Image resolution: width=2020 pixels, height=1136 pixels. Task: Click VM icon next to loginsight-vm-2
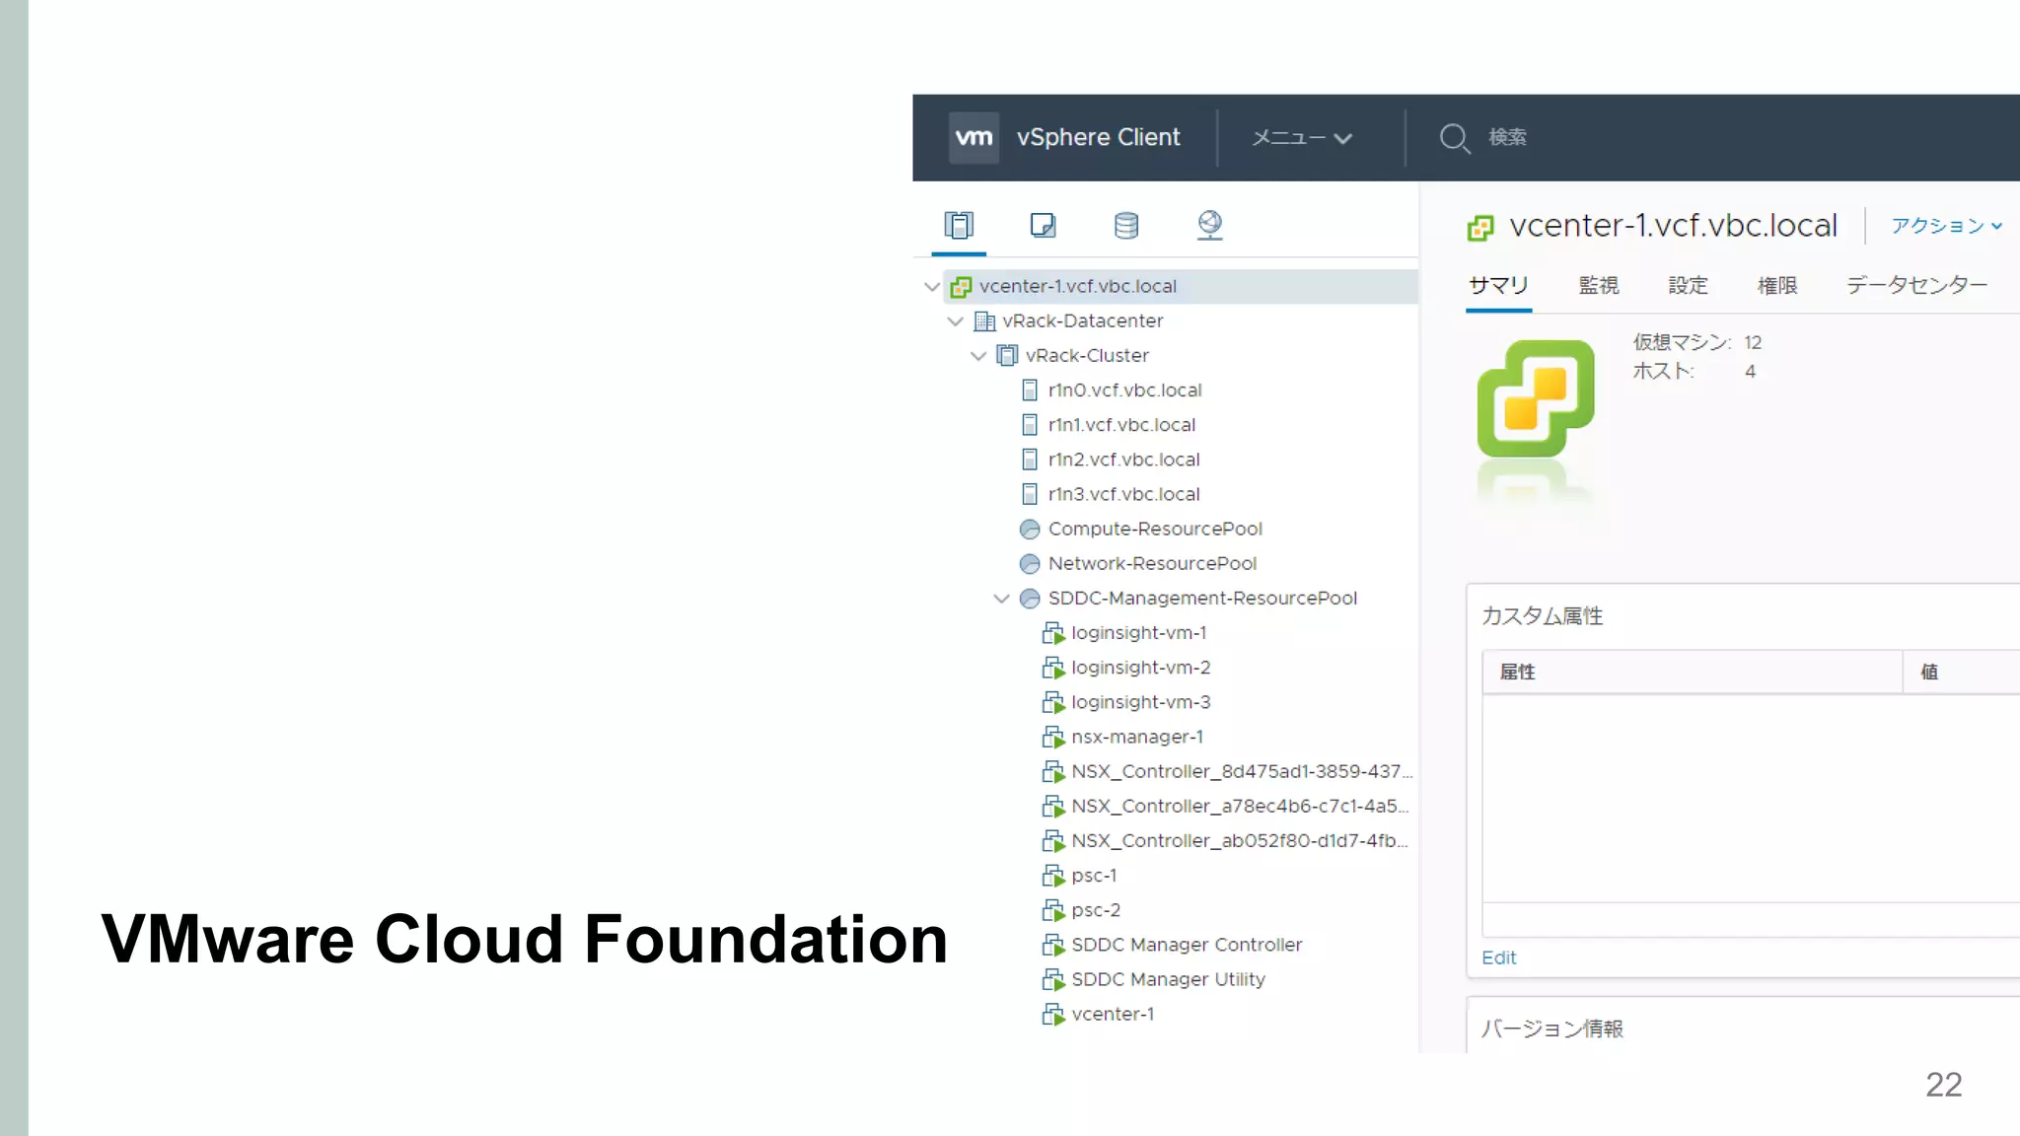pyautogui.click(x=1053, y=668)
